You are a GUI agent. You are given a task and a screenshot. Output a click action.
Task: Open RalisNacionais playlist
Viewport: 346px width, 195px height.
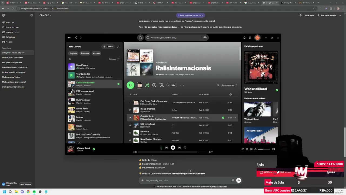[94, 101]
